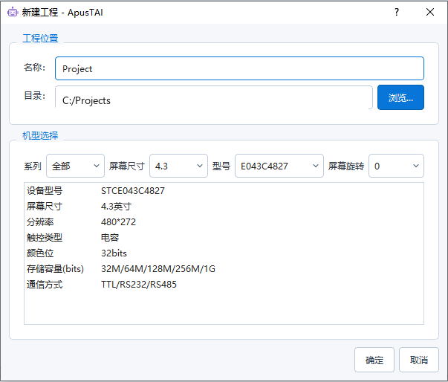Click the 颜色位 row label

(x=40, y=253)
